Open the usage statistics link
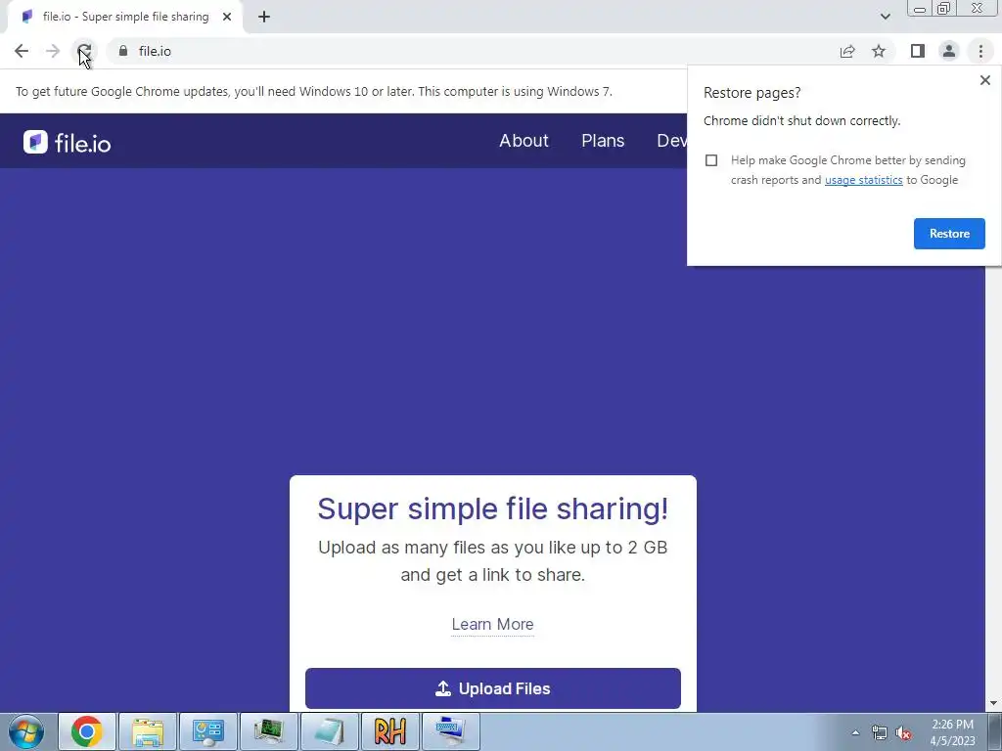The image size is (1002, 751). click(x=863, y=180)
